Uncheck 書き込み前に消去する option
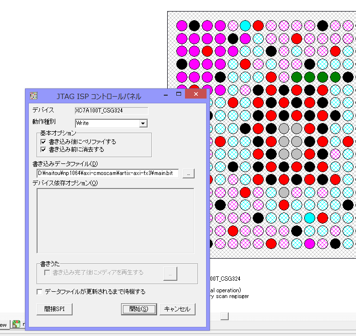356x336 pixels. (44, 149)
